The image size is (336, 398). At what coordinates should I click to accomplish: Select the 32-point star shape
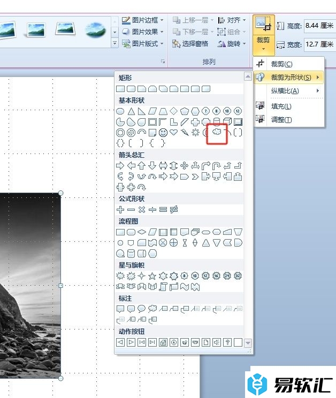(x=238, y=276)
